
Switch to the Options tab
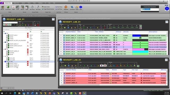click(x=23, y=3)
